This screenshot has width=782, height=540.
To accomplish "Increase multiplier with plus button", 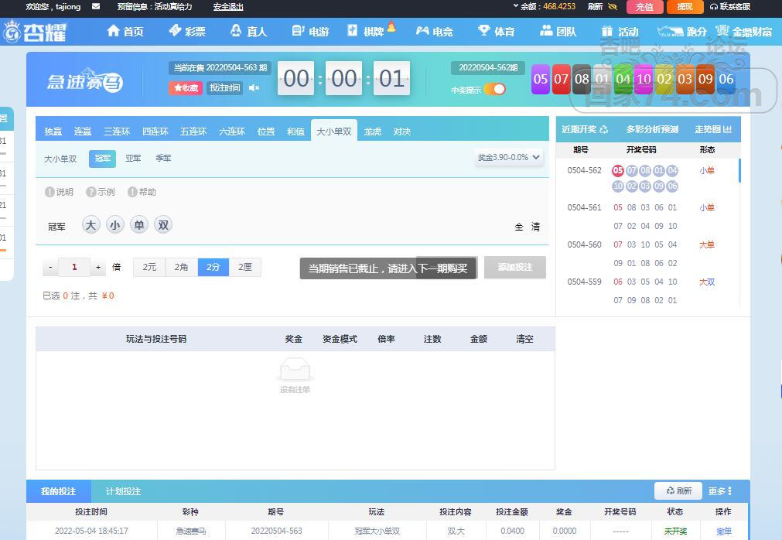I will point(98,267).
